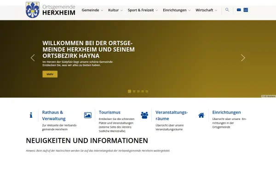
Task: Select the fourth slider dot
Action: click(x=143, y=91)
